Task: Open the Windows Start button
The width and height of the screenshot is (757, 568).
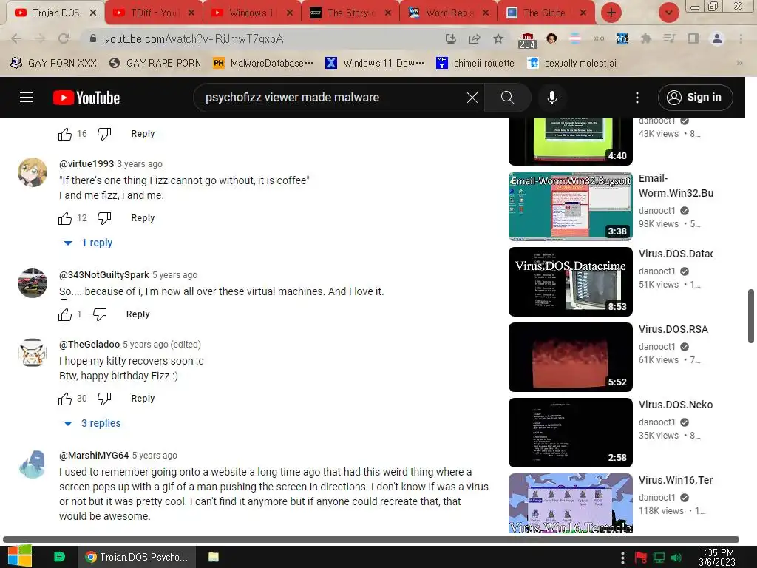Action: coord(20,557)
